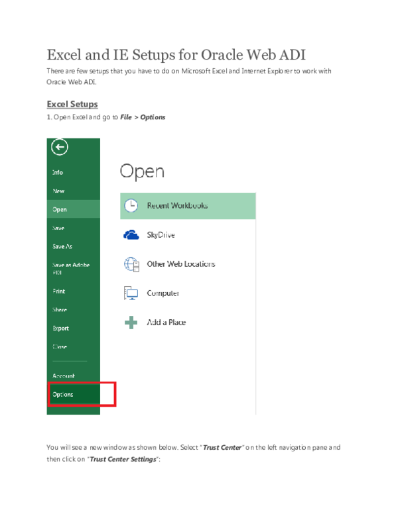398x514 pixels.
Task: Open the Account page
Action: pyautogui.click(x=64, y=376)
